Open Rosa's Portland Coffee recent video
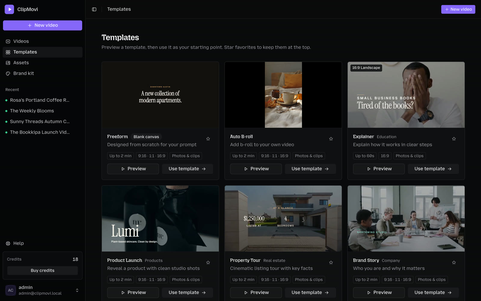481x301 pixels. (x=42, y=100)
